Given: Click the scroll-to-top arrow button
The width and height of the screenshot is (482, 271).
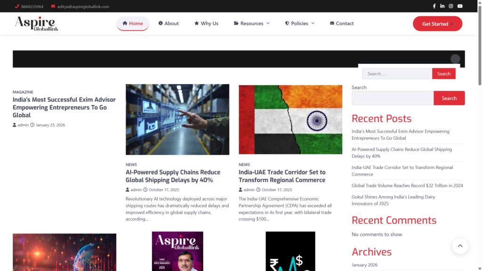Looking at the screenshot, I should point(460,246).
